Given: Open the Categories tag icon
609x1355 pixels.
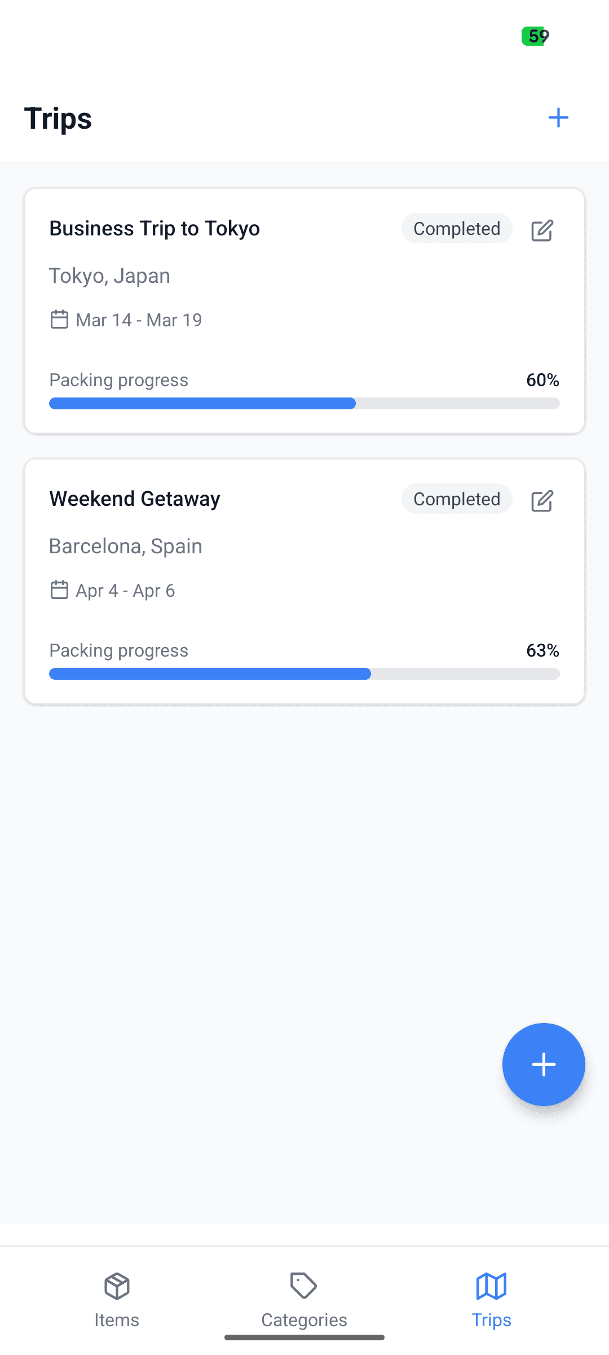Looking at the screenshot, I should pyautogui.click(x=304, y=1286).
